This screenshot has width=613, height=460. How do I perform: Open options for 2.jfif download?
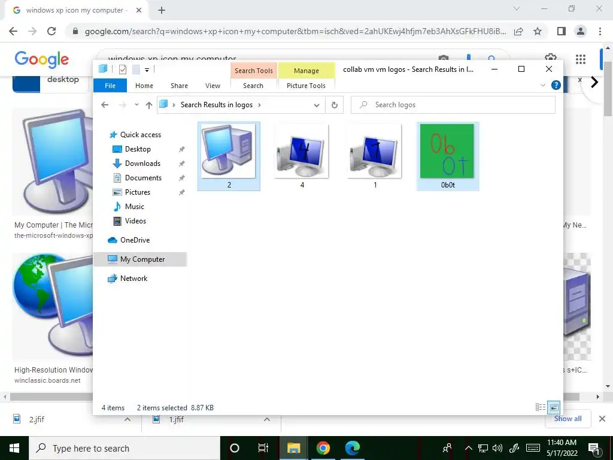point(127,419)
